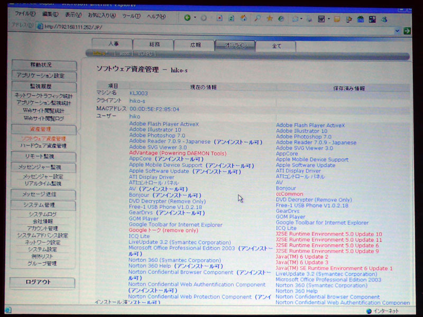Expand the Mail icon's dropdown arrow
Screen dimensions: 423x317
(301, 19)
